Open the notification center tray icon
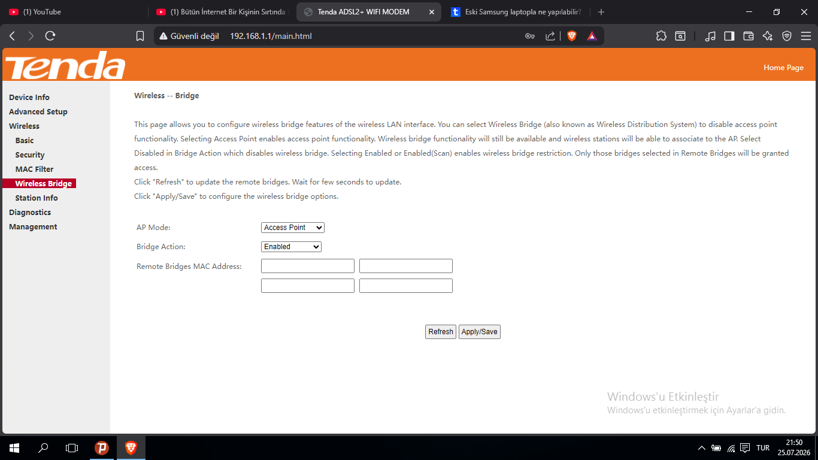 [x=745, y=448]
